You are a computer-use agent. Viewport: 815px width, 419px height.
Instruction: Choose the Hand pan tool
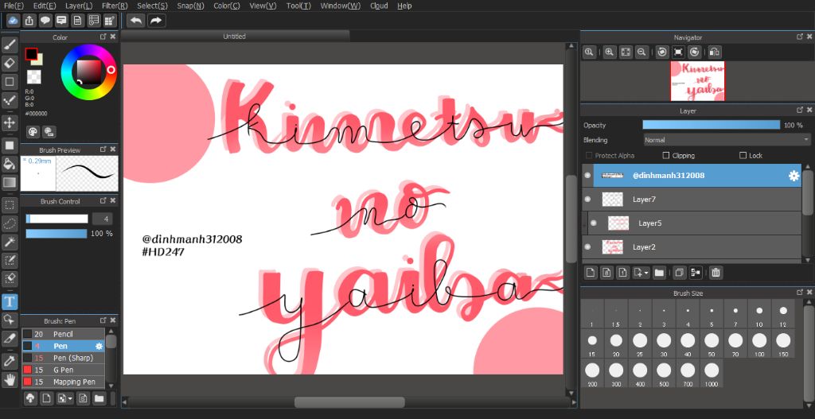[x=10, y=379]
